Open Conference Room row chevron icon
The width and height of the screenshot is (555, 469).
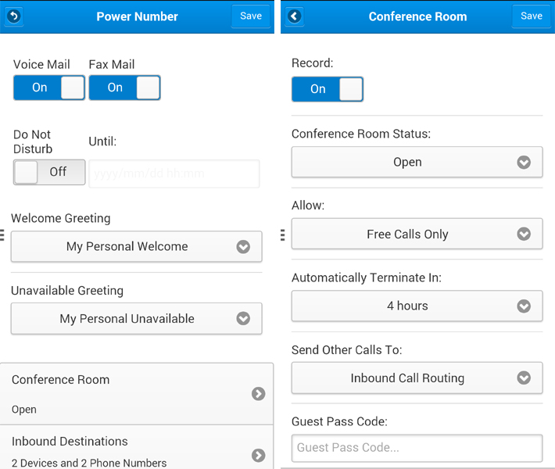click(259, 394)
